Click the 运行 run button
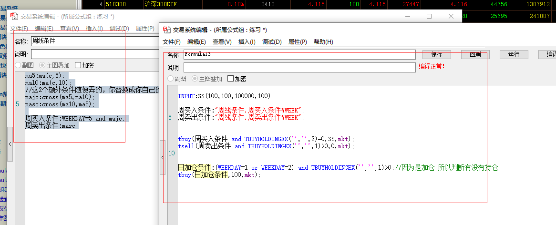 click(x=514, y=54)
